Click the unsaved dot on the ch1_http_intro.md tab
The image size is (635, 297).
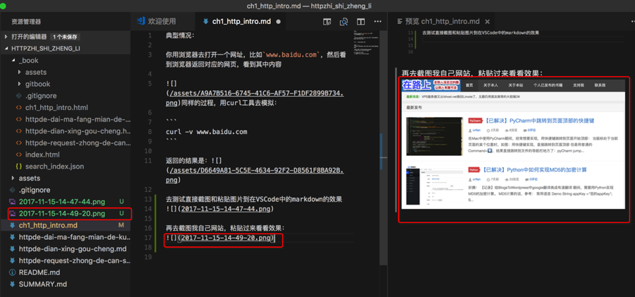(278, 22)
